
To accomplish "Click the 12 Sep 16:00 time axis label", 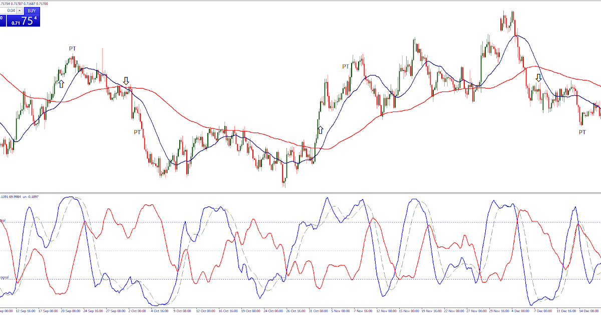I will point(26,311).
